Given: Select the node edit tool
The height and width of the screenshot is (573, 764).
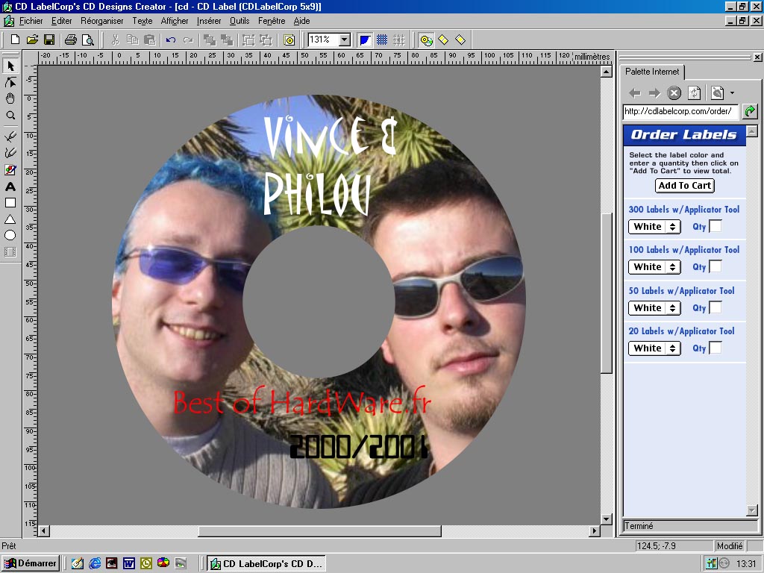Looking at the screenshot, I should (x=10, y=82).
